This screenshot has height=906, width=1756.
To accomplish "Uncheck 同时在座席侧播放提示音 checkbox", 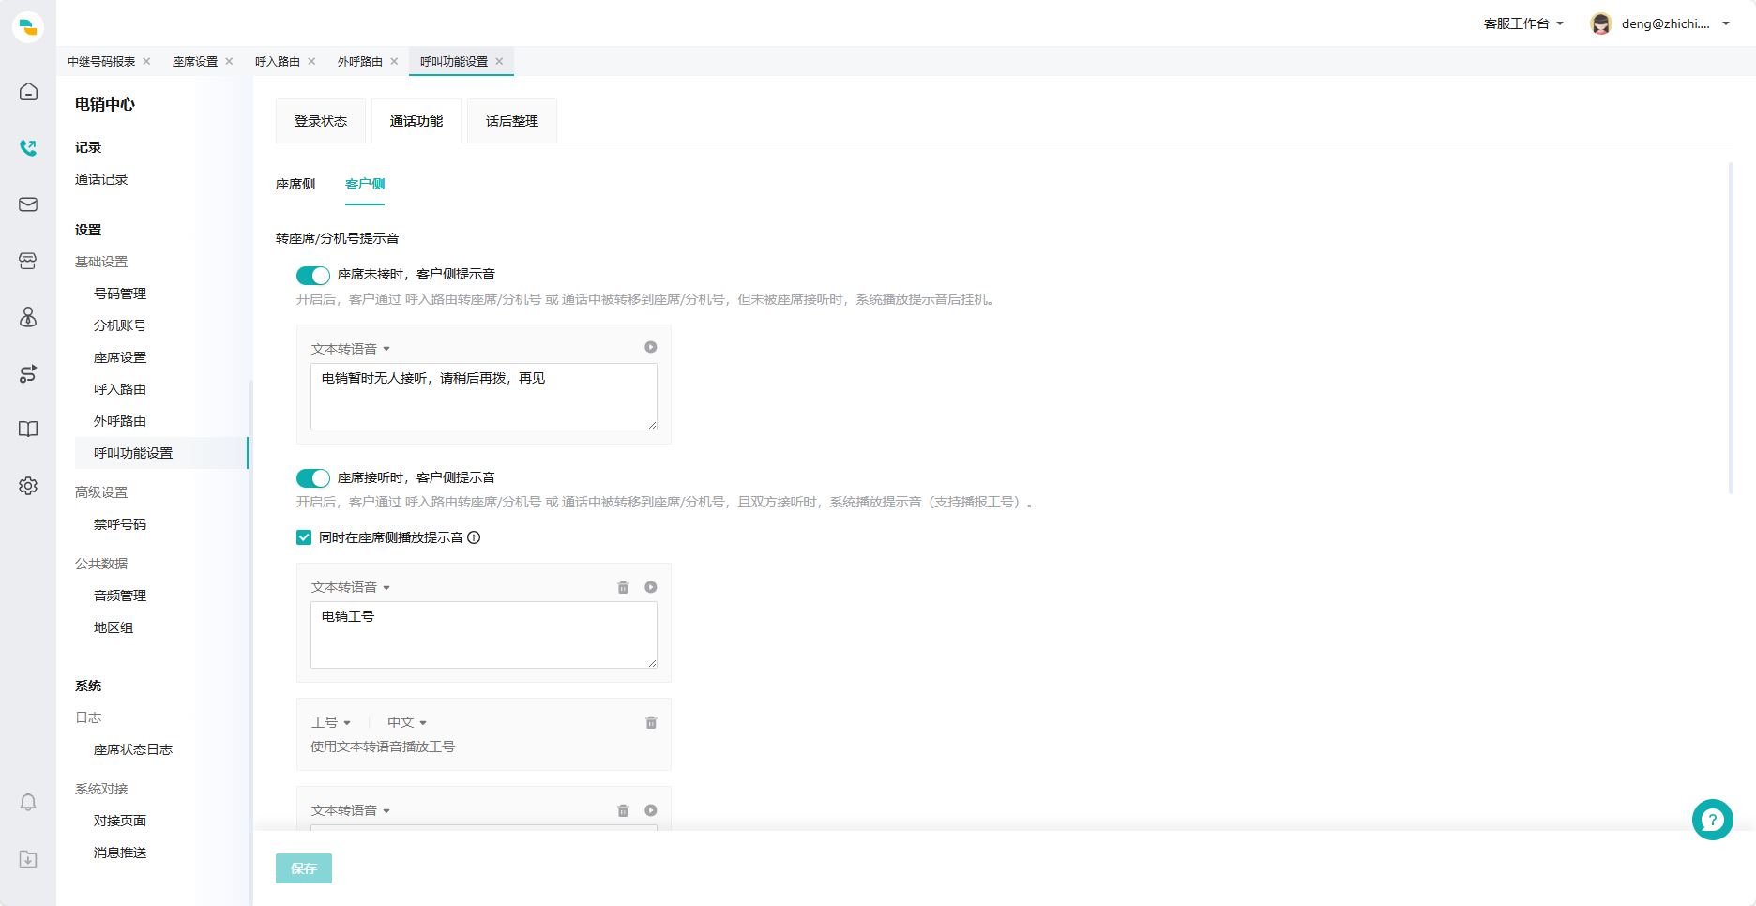I will coord(304,537).
